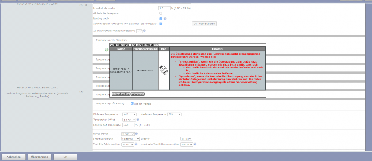
Task: Open help icon beside Wochenprogramm dropdown
Action: coord(144,31)
